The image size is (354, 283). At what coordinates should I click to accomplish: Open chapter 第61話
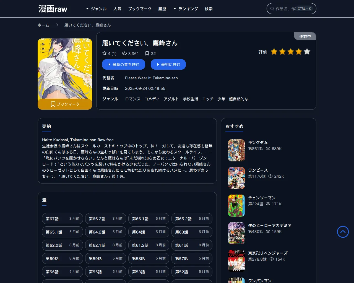pos(192,245)
